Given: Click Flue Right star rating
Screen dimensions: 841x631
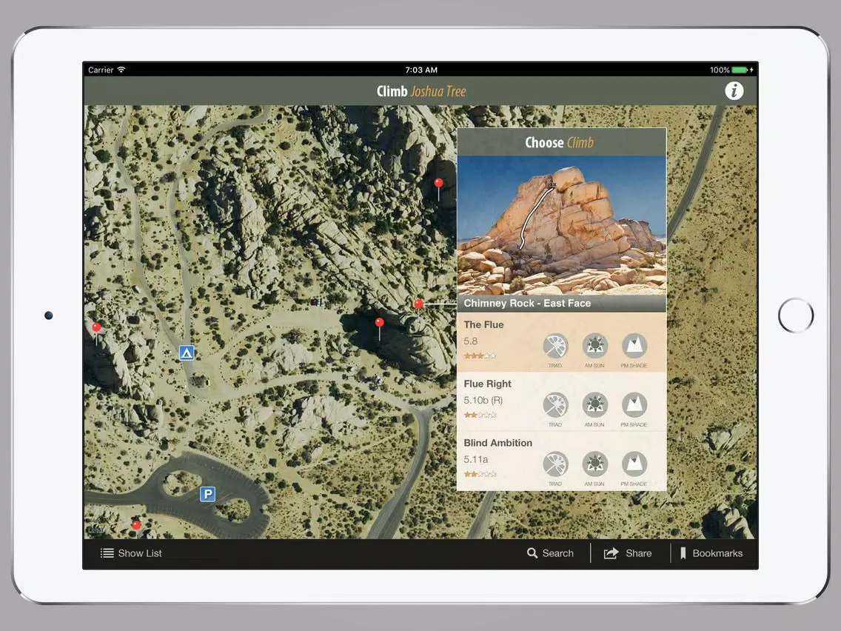Looking at the screenshot, I should point(480,415).
